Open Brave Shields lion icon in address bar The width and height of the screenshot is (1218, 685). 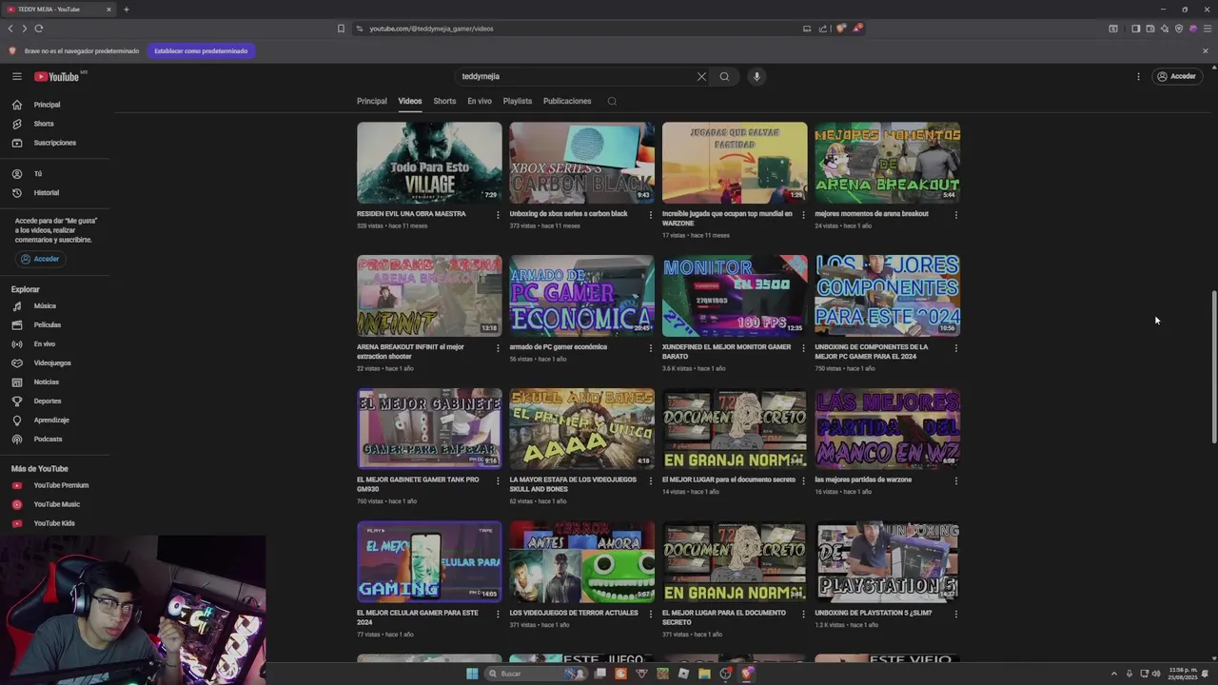841,29
